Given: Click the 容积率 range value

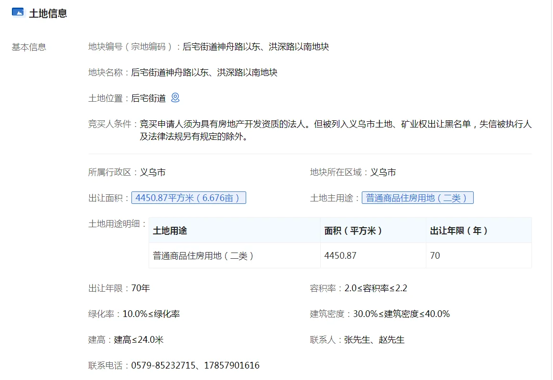Looking at the screenshot, I should click(x=376, y=288).
